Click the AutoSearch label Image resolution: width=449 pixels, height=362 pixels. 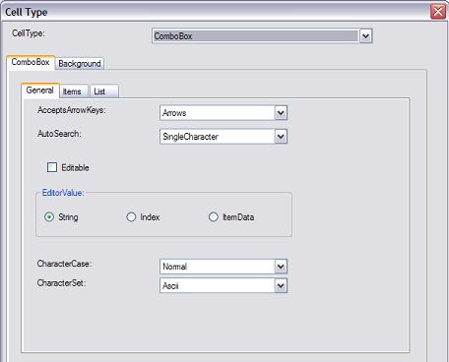(x=59, y=134)
